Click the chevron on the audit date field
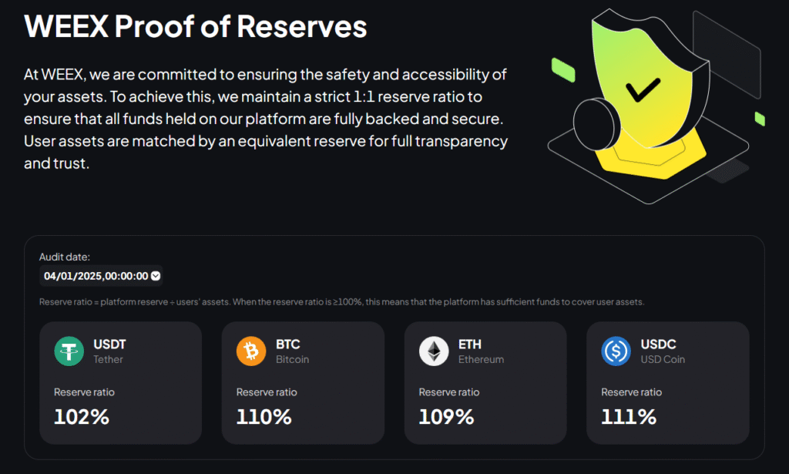This screenshot has height=474, width=789. click(x=154, y=275)
